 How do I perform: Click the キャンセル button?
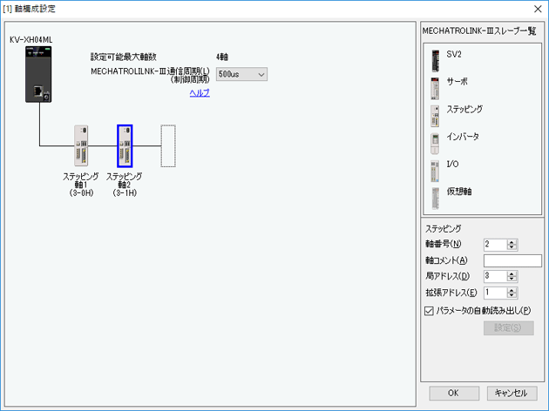[512, 394]
